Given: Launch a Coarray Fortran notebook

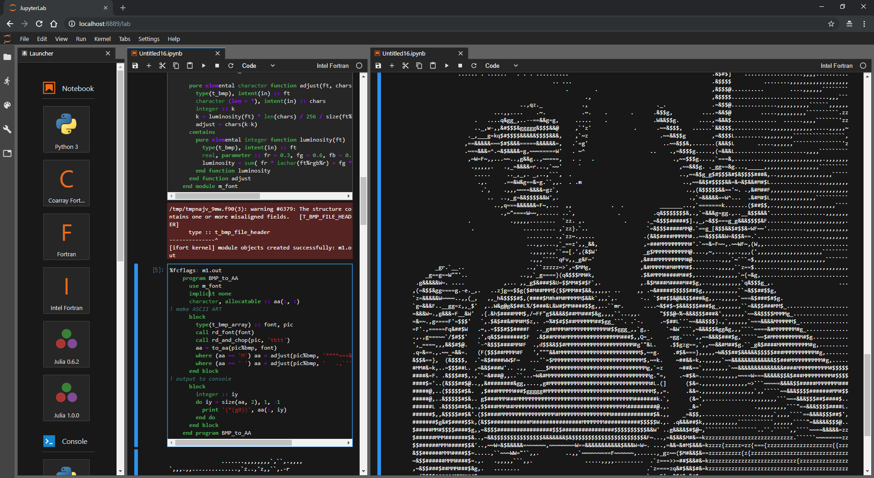Looking at the screenshot, I should point(66,183).
